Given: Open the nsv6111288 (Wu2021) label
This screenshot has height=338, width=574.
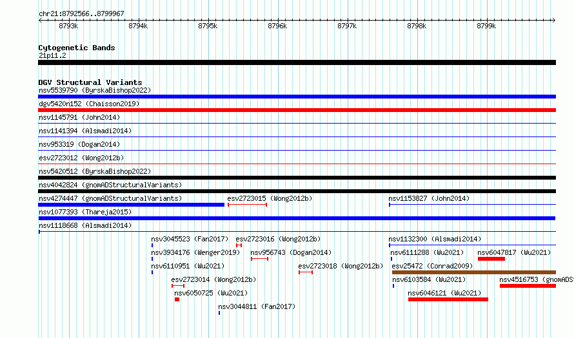Looking at the screenshot, I should click(427, 252).
